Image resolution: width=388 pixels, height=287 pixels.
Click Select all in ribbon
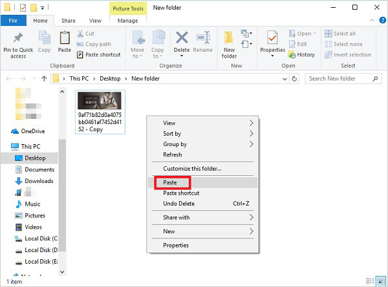(344, 34)
